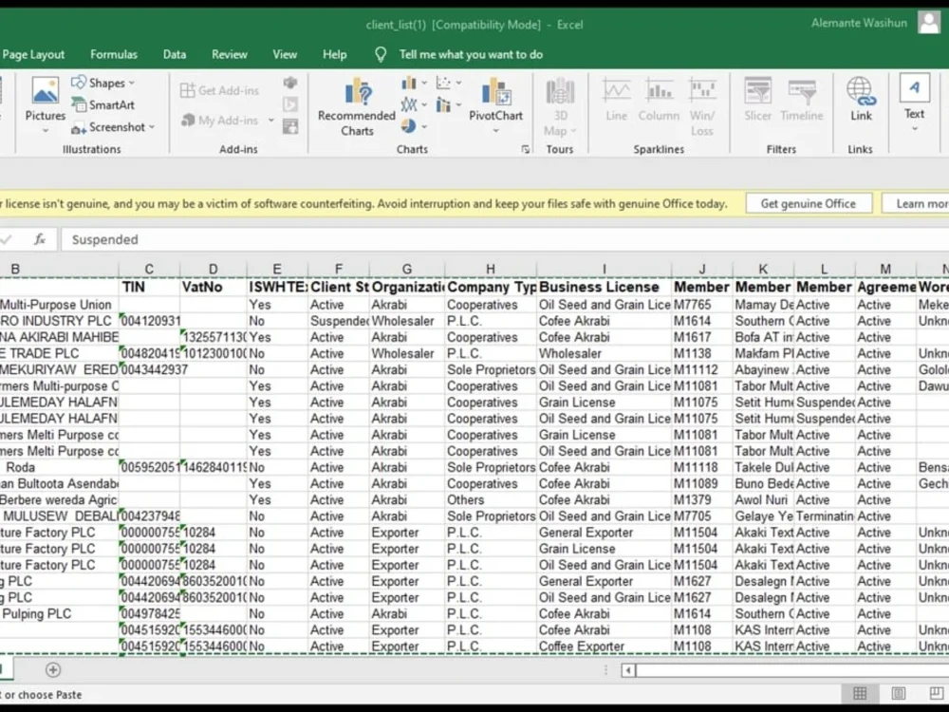Open the Review tab
The width and height of the screenshot is (949, 712).
point(230,54)
